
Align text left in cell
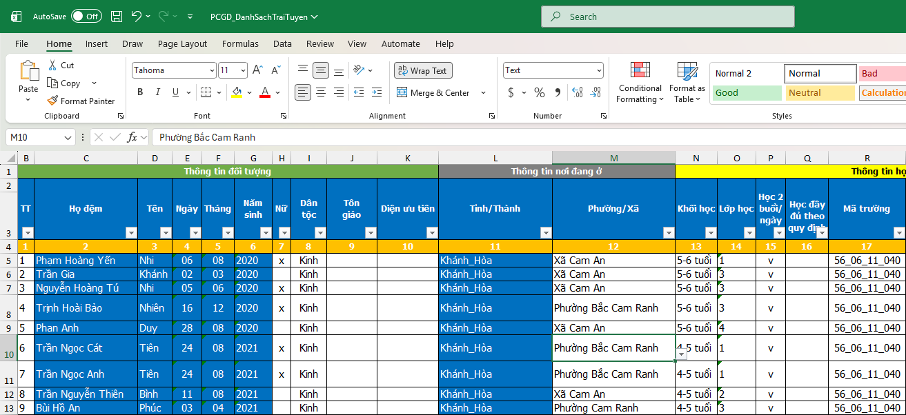tap(302, 92)
